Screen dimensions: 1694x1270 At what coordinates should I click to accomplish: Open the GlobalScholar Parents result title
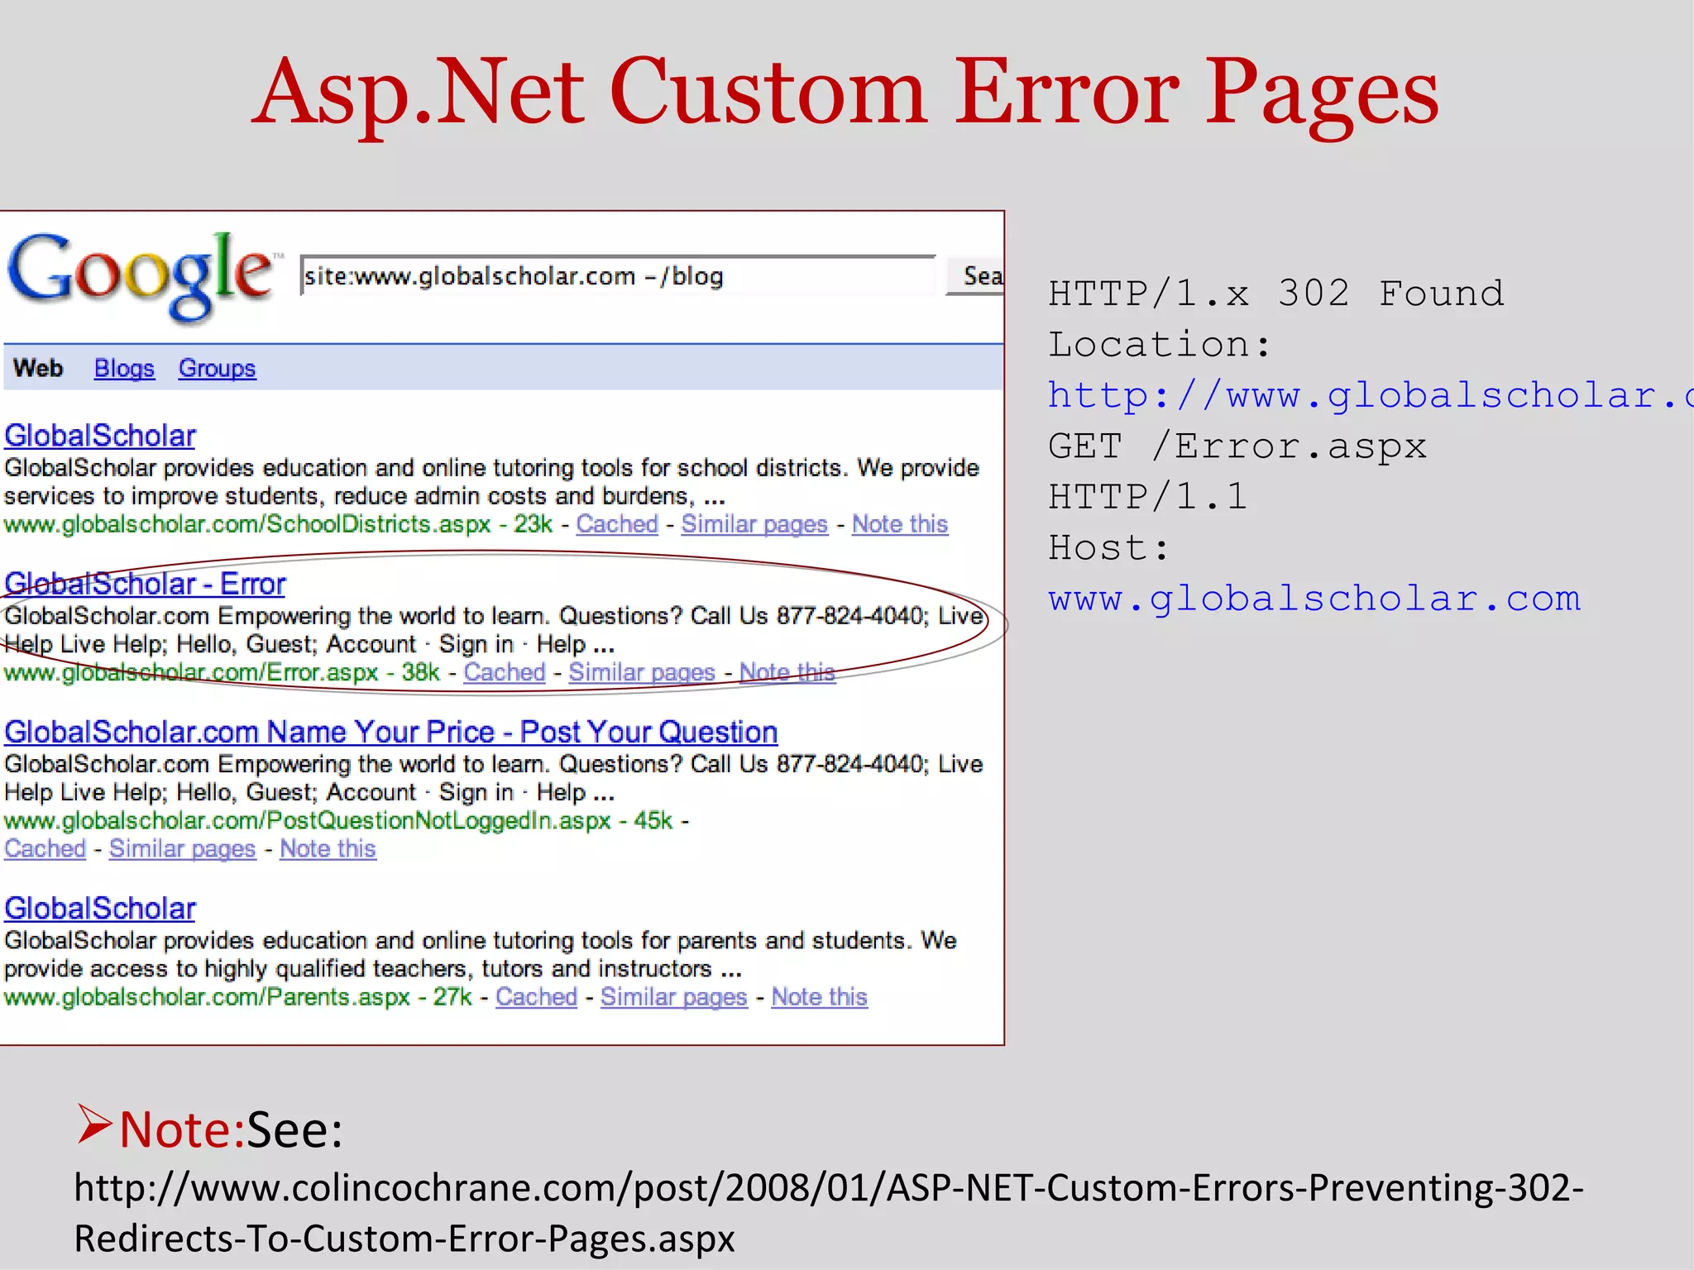(100, 909)
